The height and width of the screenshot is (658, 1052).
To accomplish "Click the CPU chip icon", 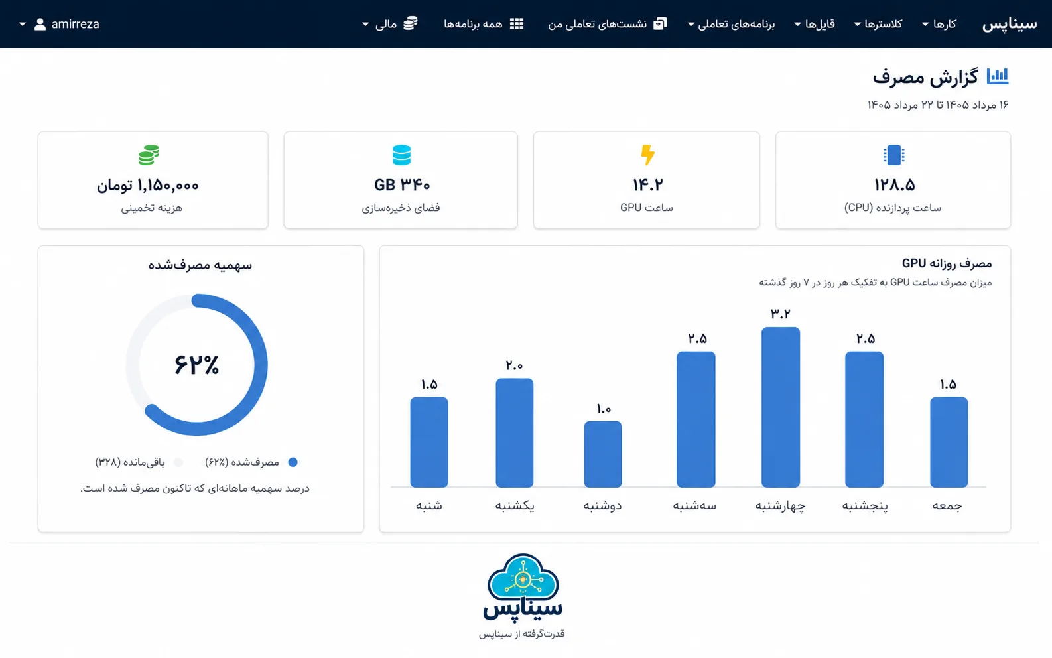I will [x=893, y=155].
